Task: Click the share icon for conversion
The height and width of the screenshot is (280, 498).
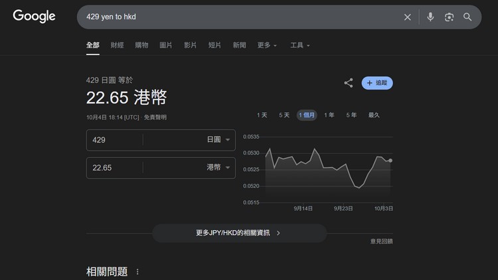Action: (349, 83)
